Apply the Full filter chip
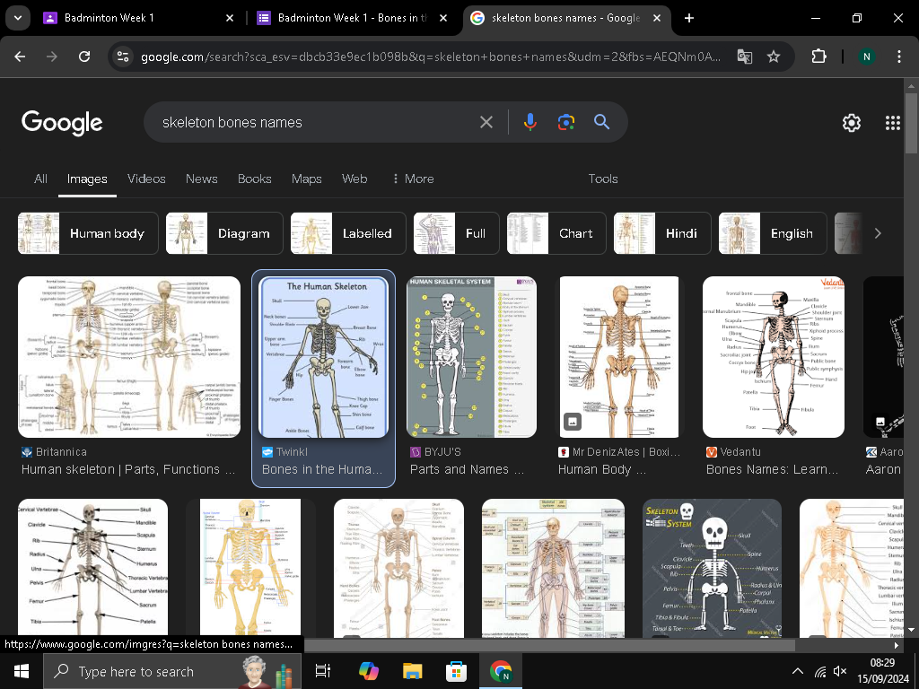 (457, 233)
